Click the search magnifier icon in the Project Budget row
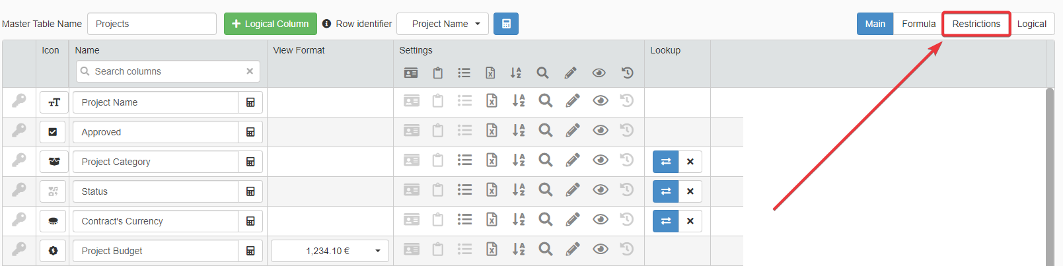 (545, 249)
